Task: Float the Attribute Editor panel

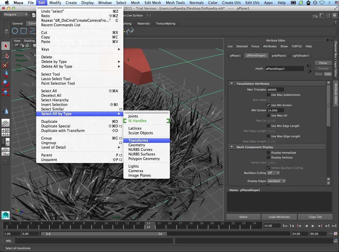Action: (328, 40)
